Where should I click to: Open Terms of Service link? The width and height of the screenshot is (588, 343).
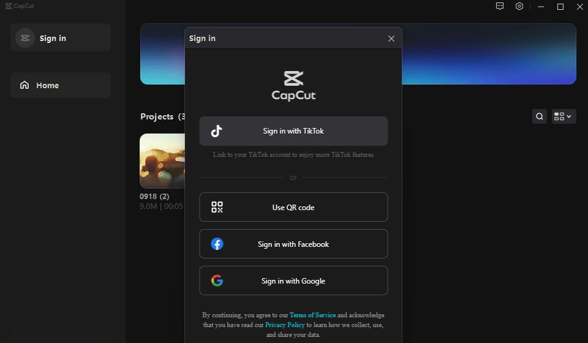[312, 315]
